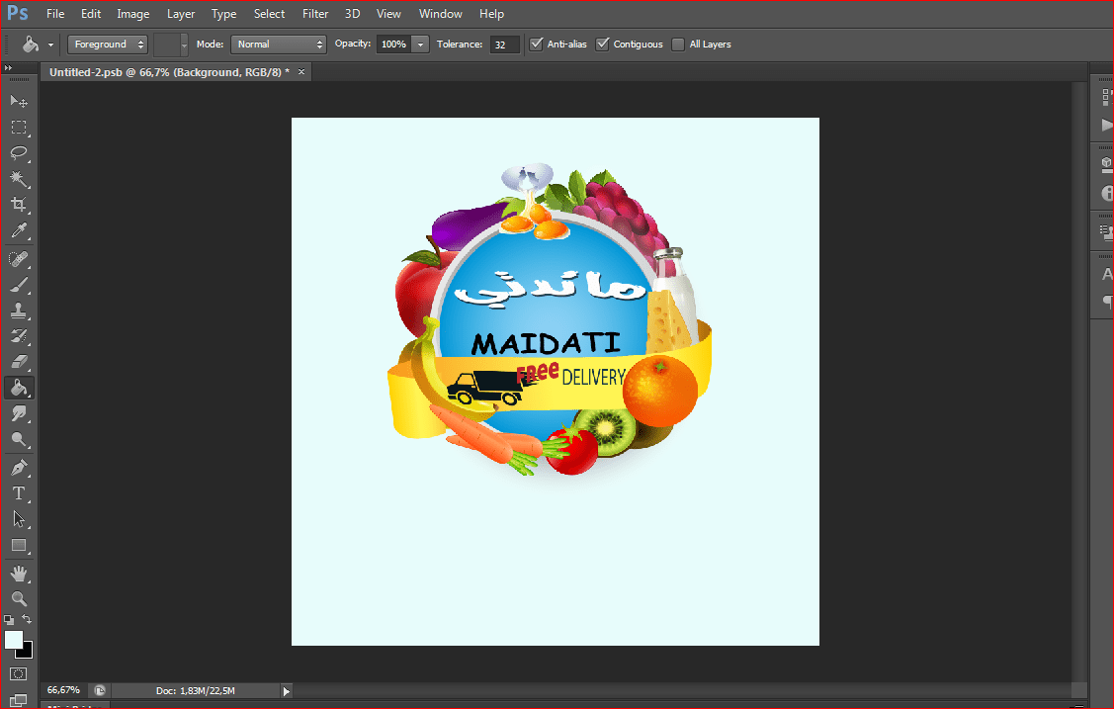Open the Mode dropdown set to Normal

pos(278,44)
